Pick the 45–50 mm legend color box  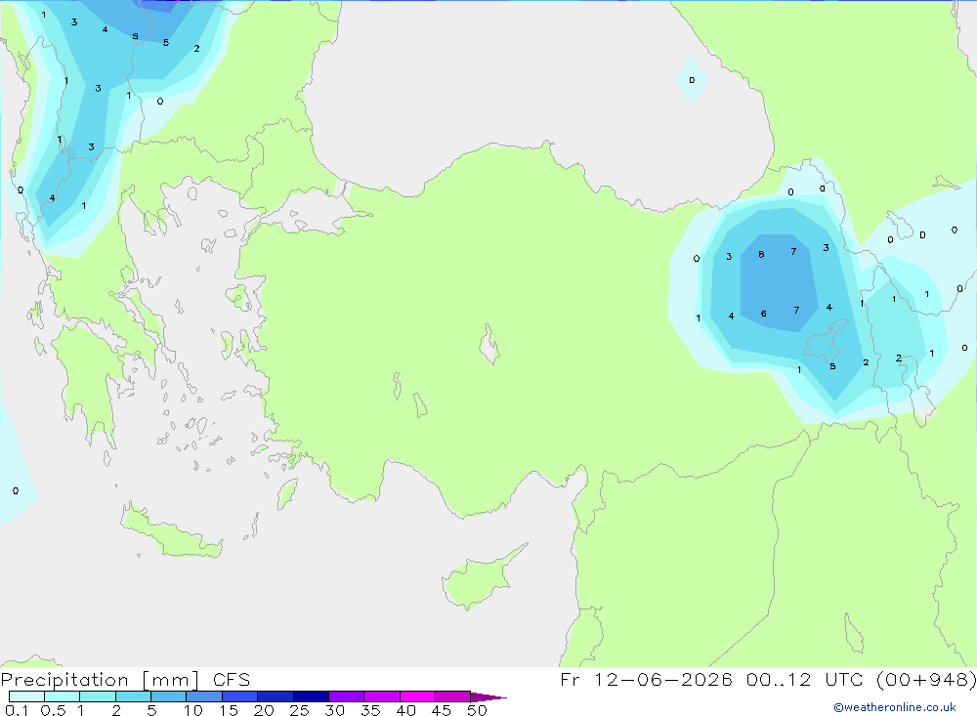453,696
